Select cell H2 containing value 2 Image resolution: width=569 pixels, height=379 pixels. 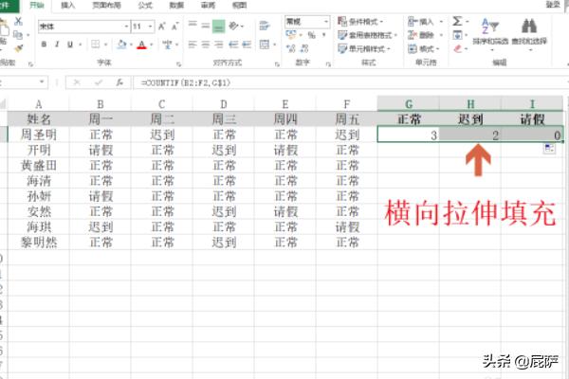pyautogui.click(x=469, y=135)
